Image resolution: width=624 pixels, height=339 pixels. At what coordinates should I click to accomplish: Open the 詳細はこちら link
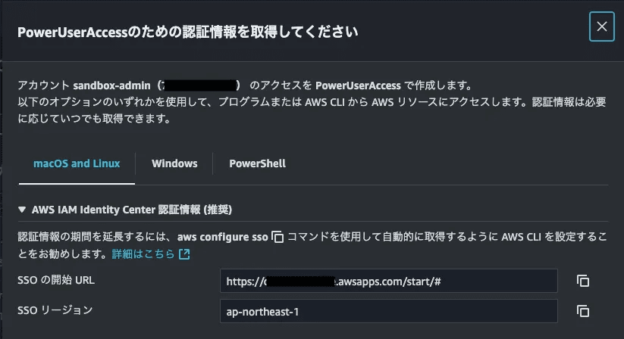coord(143,254)
